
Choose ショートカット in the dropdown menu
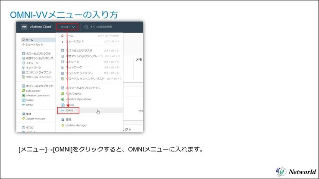point(90,41)
